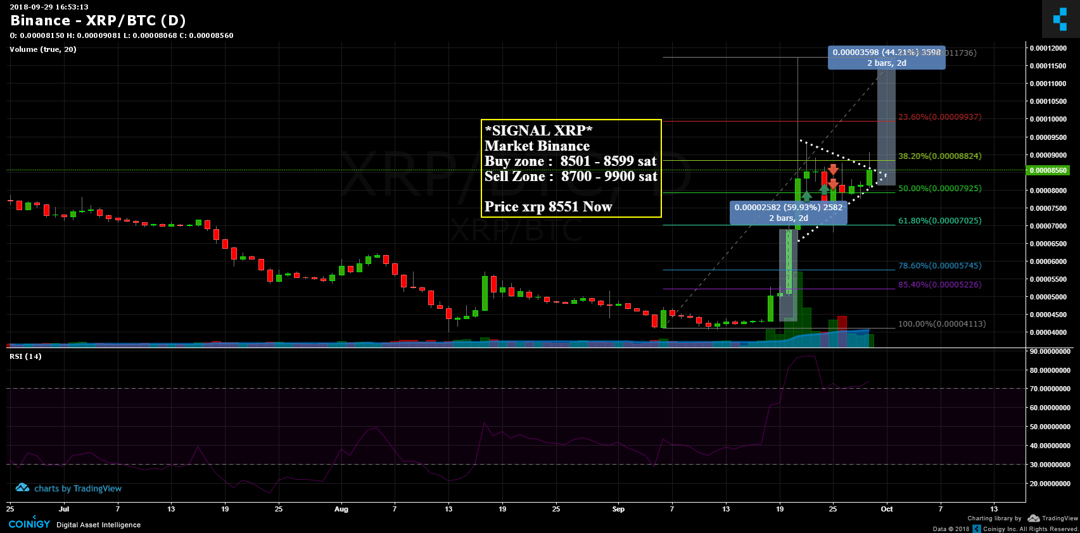Click the TradingView cloud icon beside 'charts by'

click(23, 488)
